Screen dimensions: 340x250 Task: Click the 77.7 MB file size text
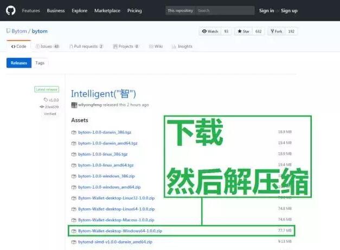[285, 230]
